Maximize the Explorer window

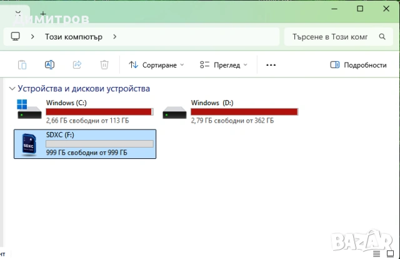[360, 9]
